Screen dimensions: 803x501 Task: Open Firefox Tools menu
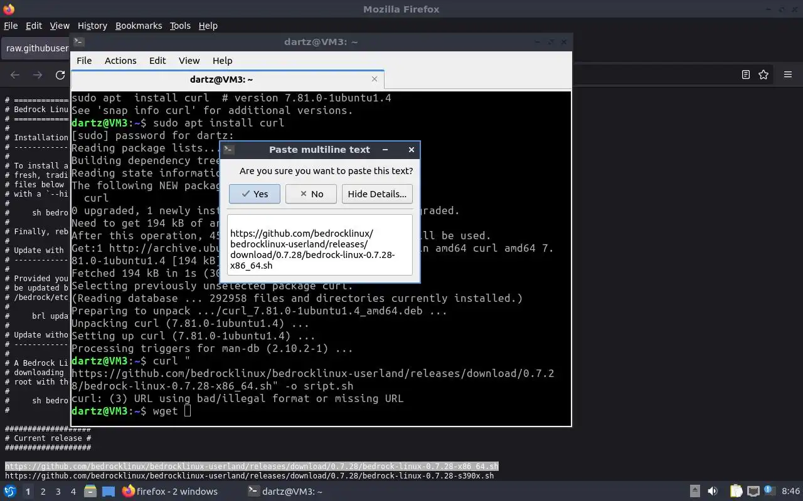180,26
